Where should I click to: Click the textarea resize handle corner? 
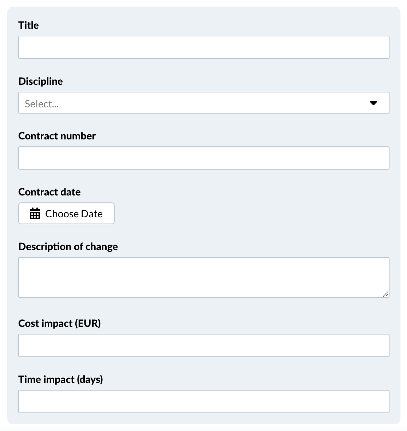coord(386,294)
